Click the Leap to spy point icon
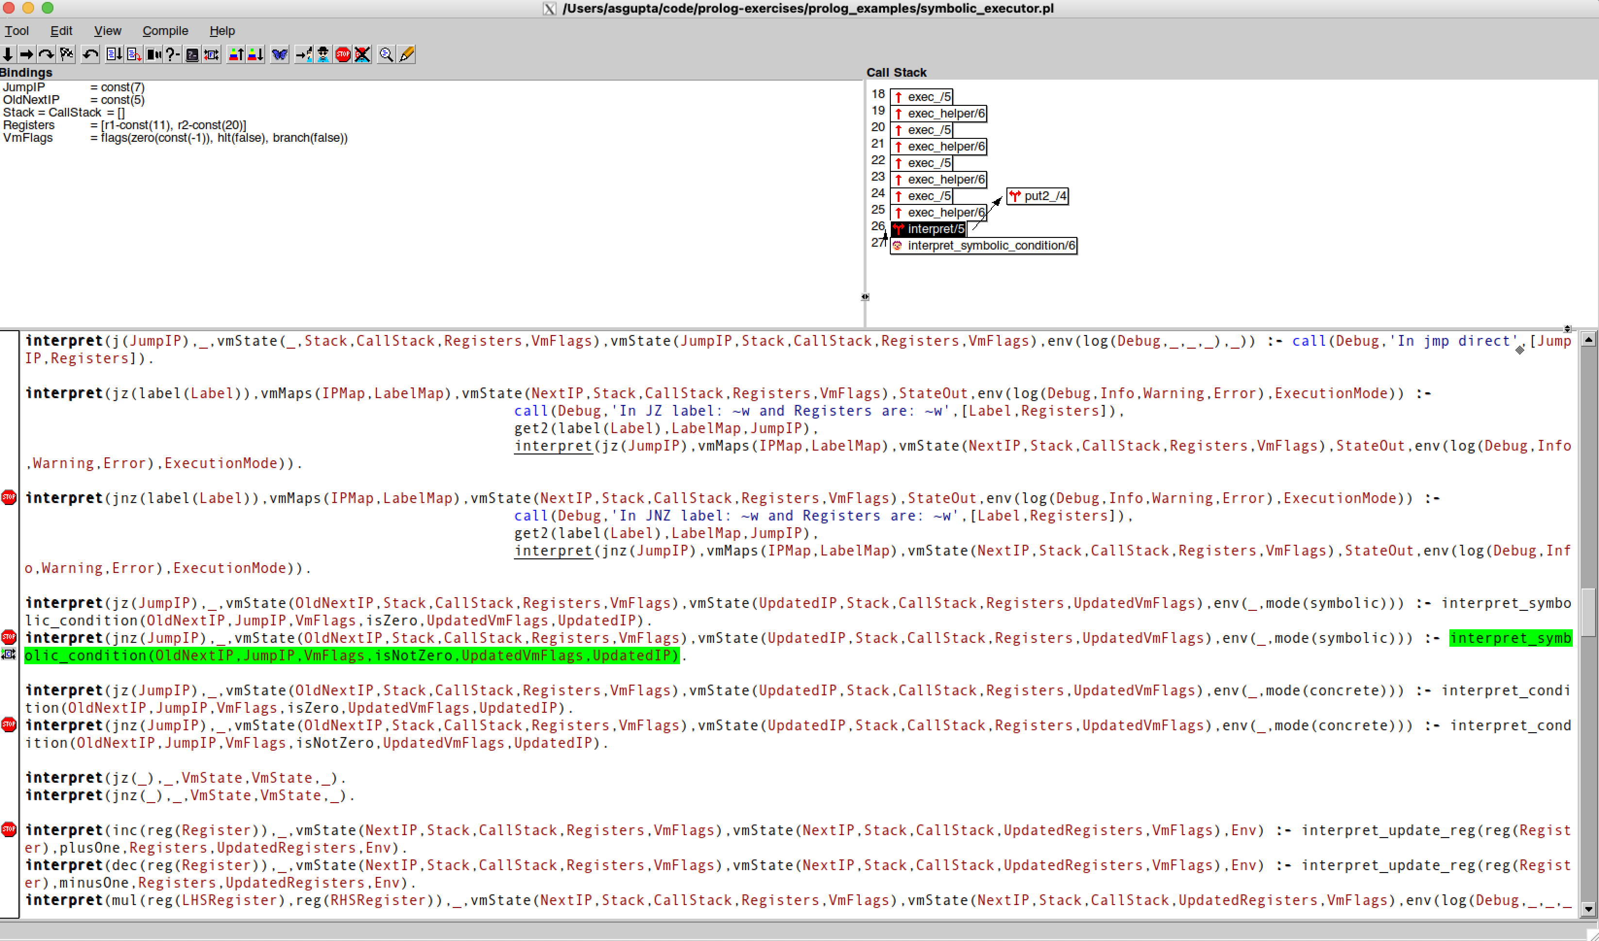 click(303, 54)
